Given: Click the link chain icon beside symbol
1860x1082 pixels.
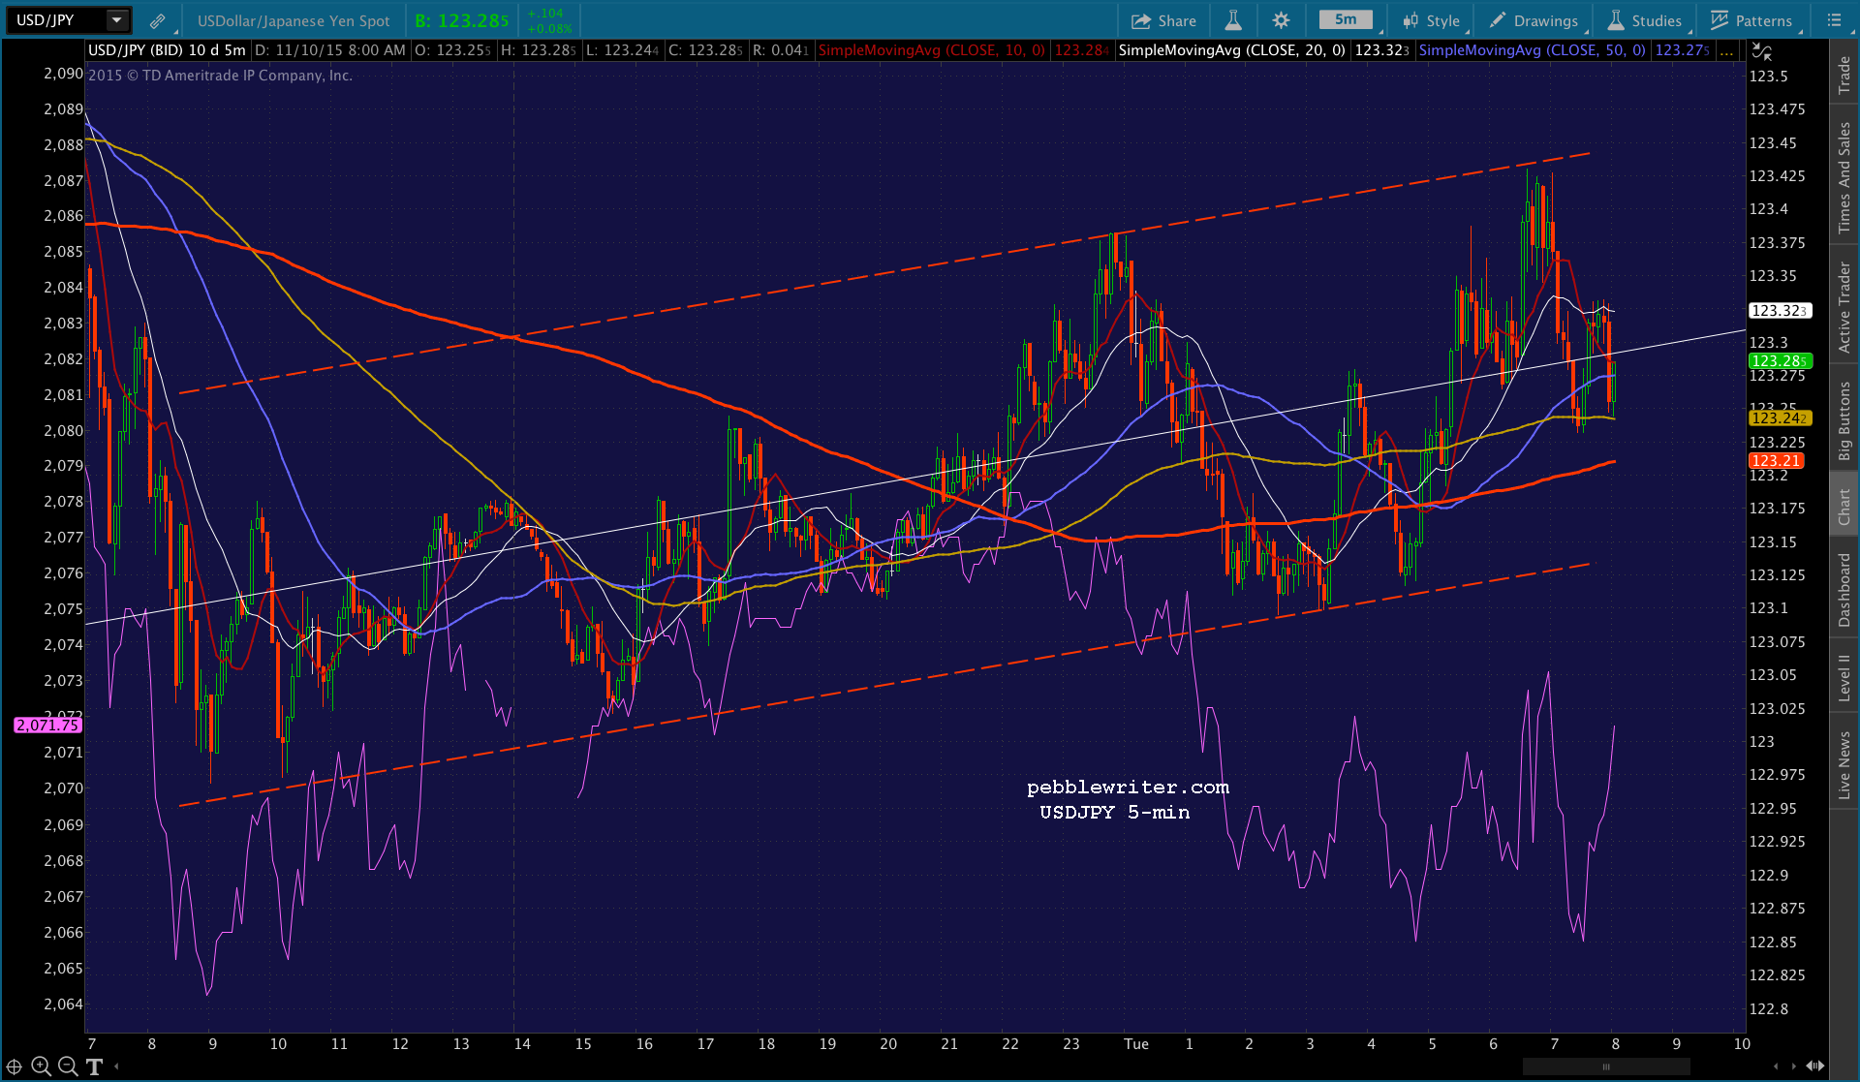Looking at the screenshot, I should click(x=157, y=20).
